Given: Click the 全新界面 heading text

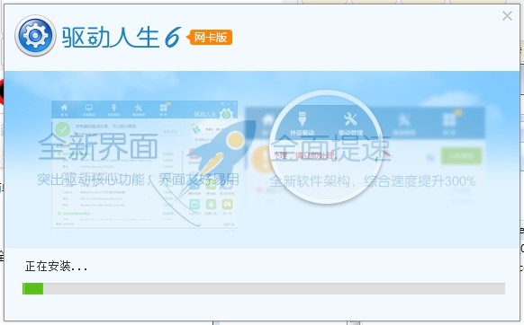Looking at the screenshot, I should tap(98, 146).
